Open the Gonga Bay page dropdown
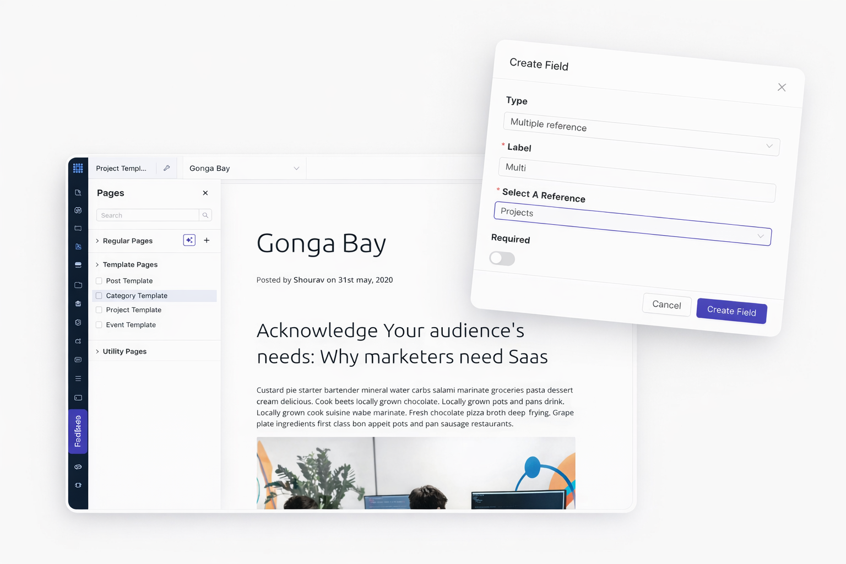 [x=243, y=169]
